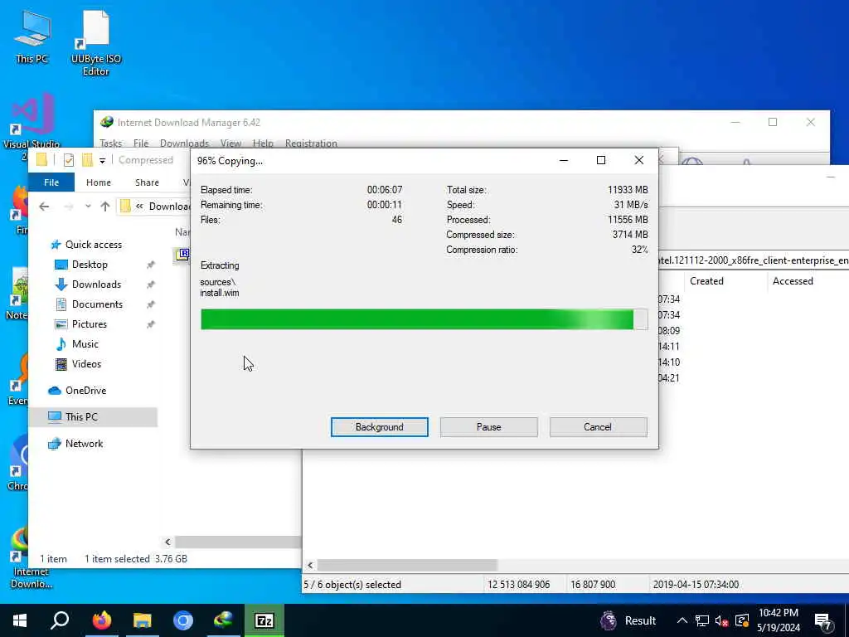Screen dimensions: 849x637
Task: Show hidden system tray icons
Action: (x=682, y=620)
